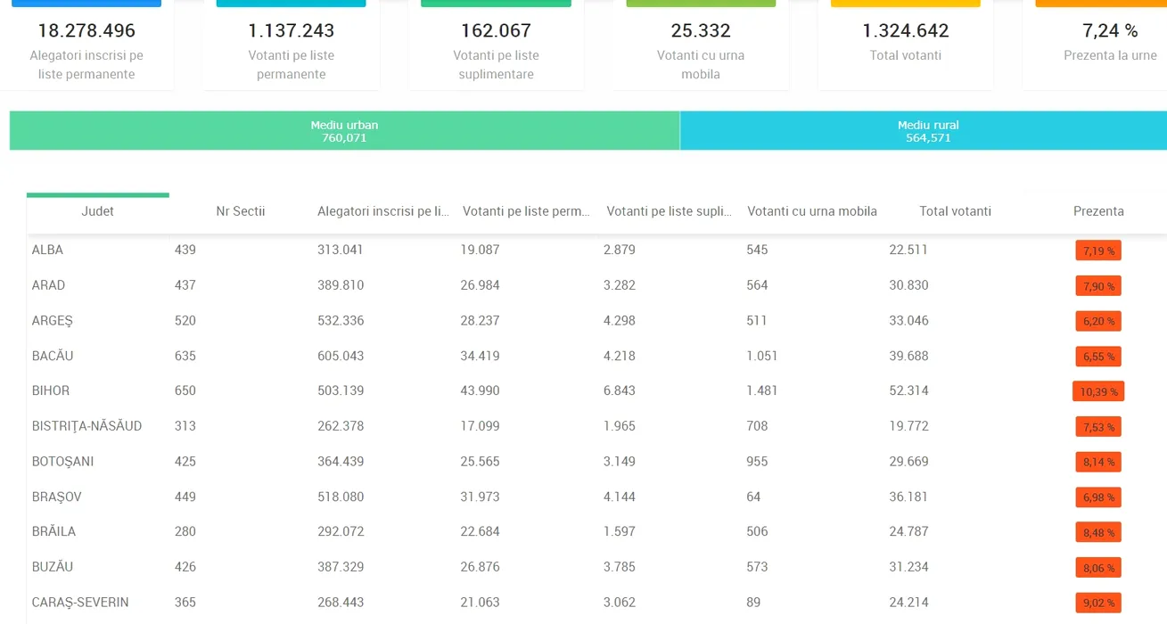Sort by Alegatori inscrisi pe liste column header
The height and width of the screenshot is (624, 1167).
click(x=383, y=211)
